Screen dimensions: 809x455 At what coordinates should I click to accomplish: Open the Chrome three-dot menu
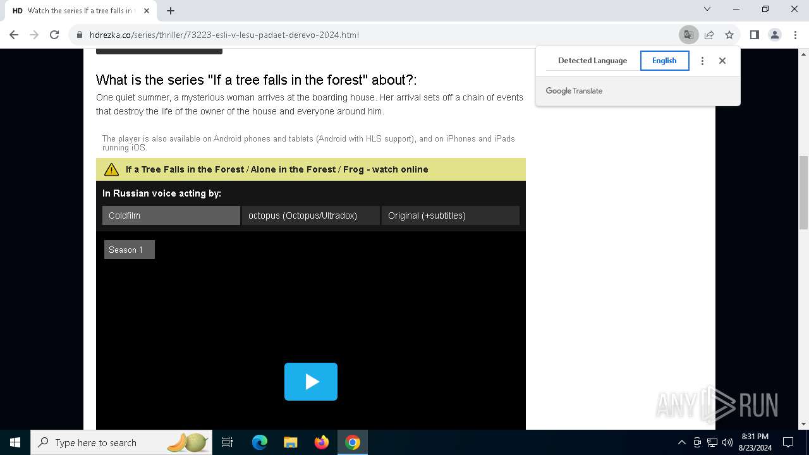pos(795,35)
